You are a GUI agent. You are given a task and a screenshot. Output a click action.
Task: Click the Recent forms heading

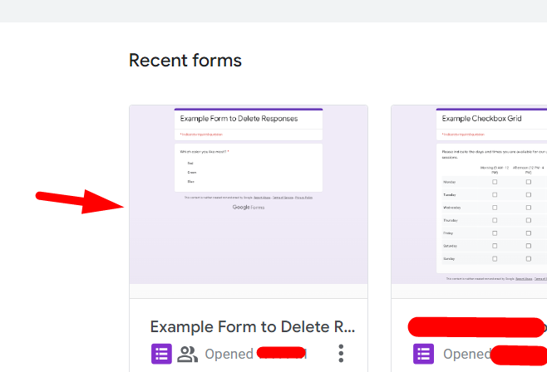(185, 61)
